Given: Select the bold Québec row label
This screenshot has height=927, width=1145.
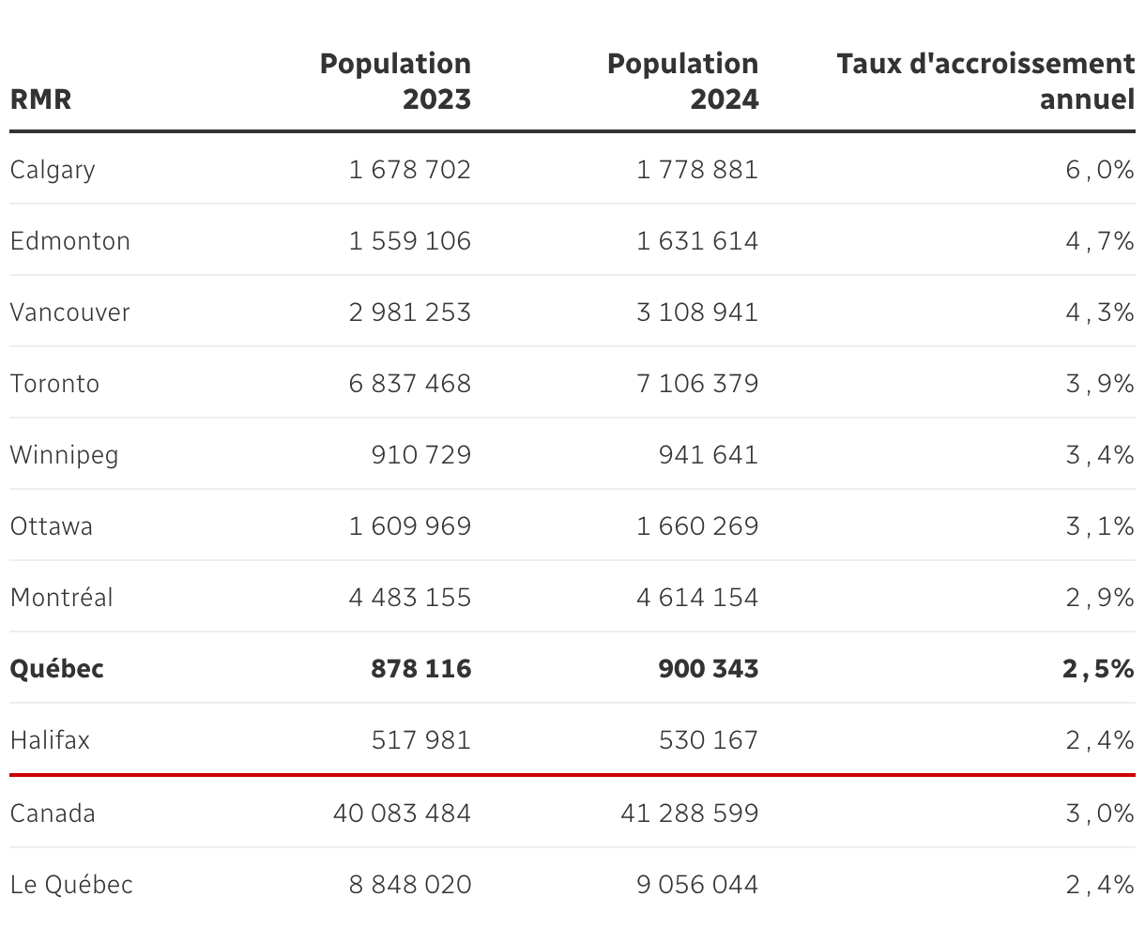Looking at the screenshot, I should 57,669.
